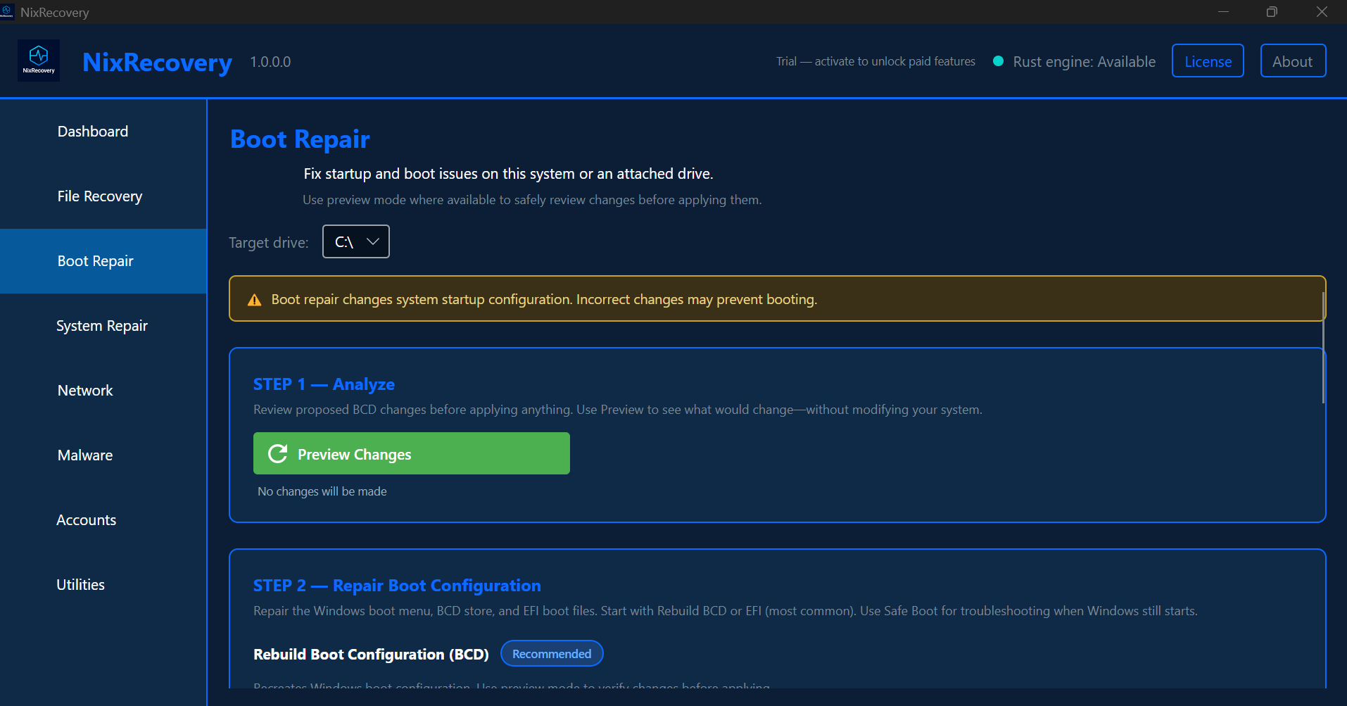
Task: Click the NixRecovery title text
Action: pyautogui.click(x=157, y=63)
